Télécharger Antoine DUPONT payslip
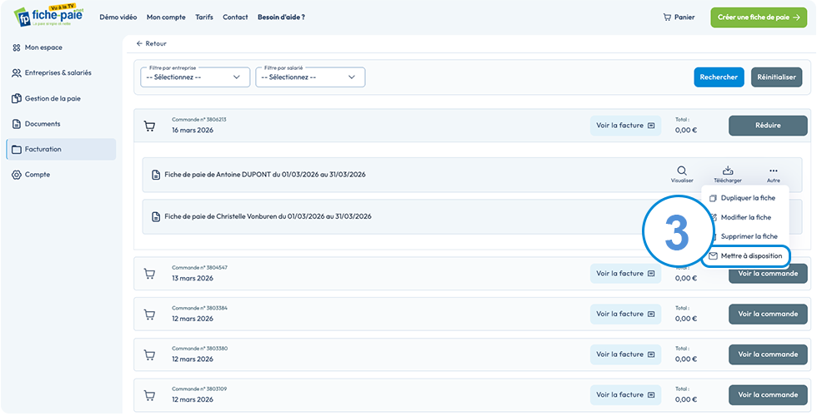The width and height of the screenshot is (817, 416). [728, 175]
